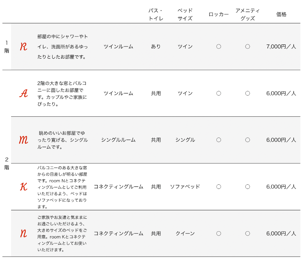Click the ソファベッド bed size cell

click(x=185, y=187)
